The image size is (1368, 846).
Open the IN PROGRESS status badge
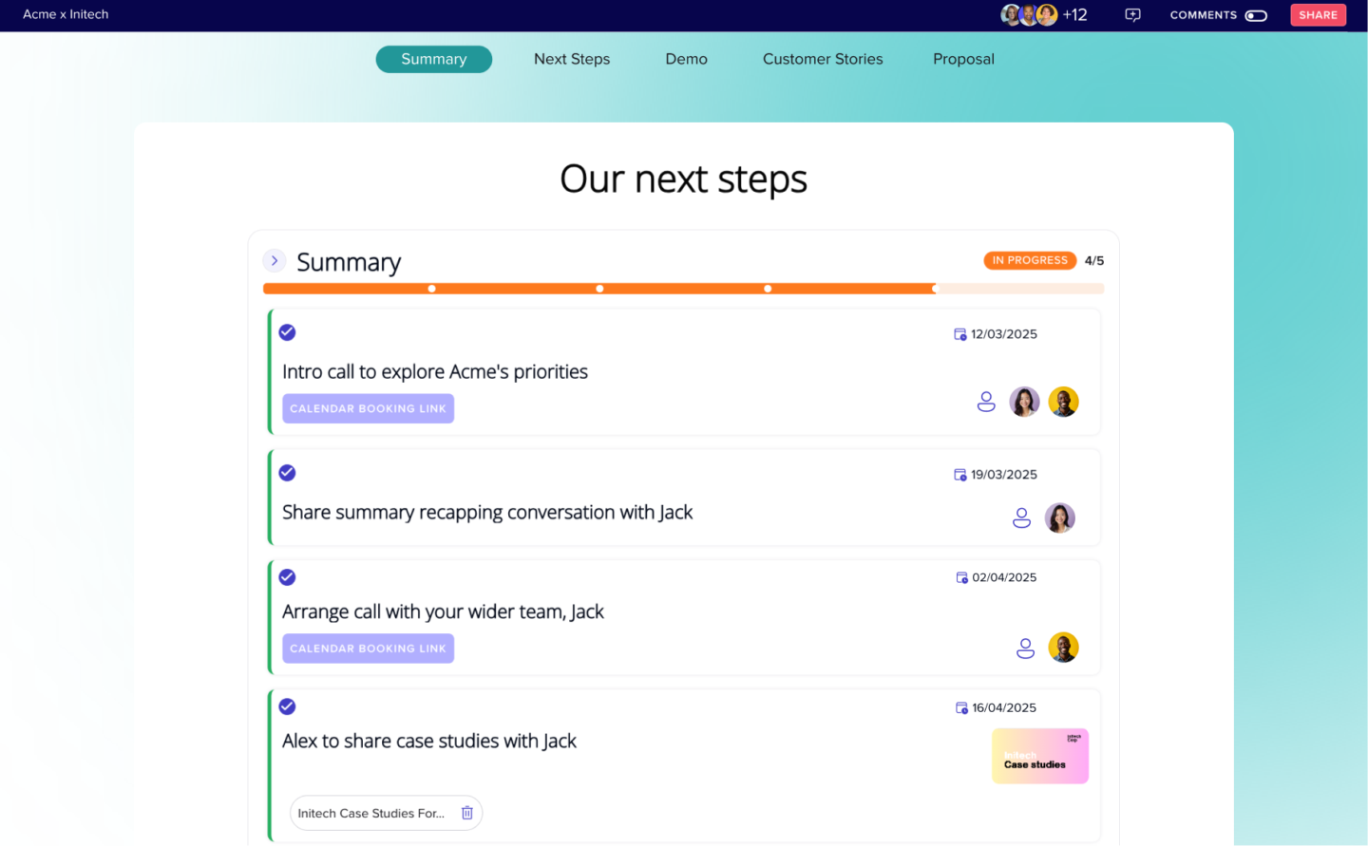[x=1029, y=260]
